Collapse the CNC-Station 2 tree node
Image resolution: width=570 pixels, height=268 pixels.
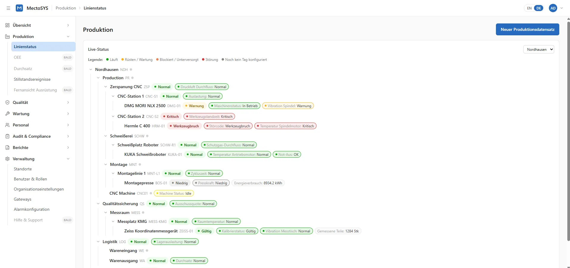pyautogui.click(x=113, y=116)
